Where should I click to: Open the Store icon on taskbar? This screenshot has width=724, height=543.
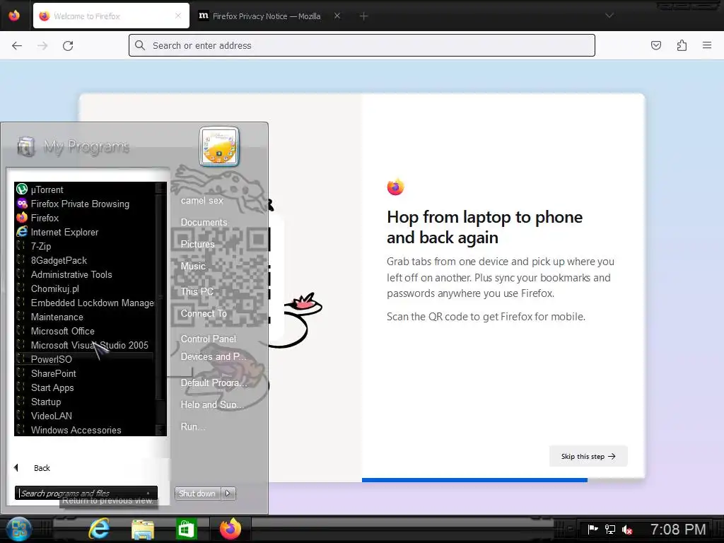(x=187, y=529)
